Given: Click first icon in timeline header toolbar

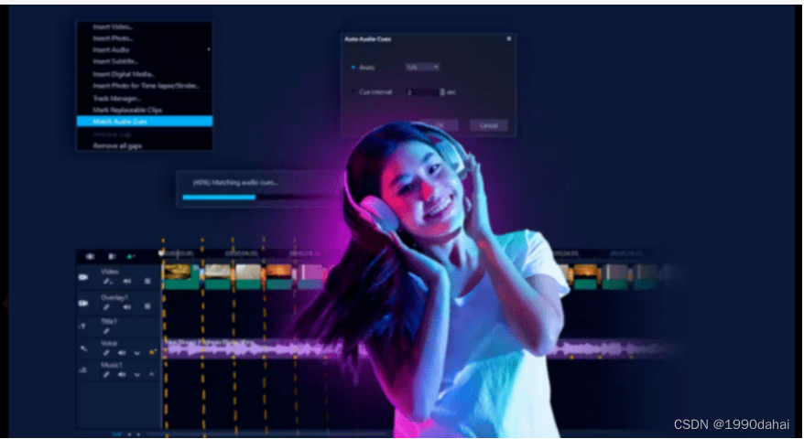Looking at the screenshot, I should 91,256.
